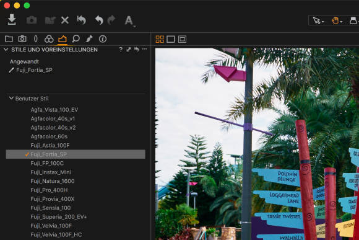Click the Import images download icon
This screenshot has height=240, width=359.
[12, 20]
